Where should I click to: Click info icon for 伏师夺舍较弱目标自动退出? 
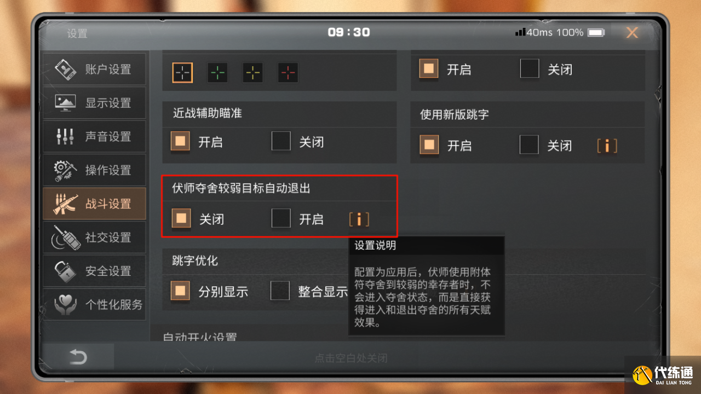359,219
